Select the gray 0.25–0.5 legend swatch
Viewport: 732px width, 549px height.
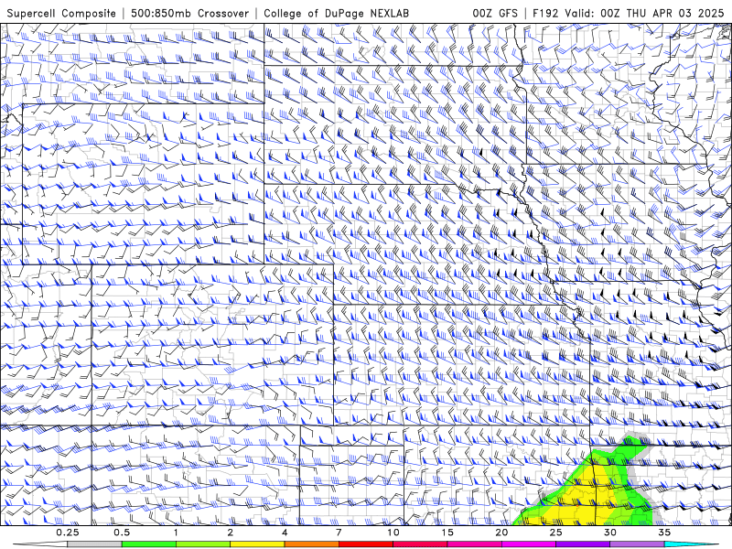coord(95,544)
